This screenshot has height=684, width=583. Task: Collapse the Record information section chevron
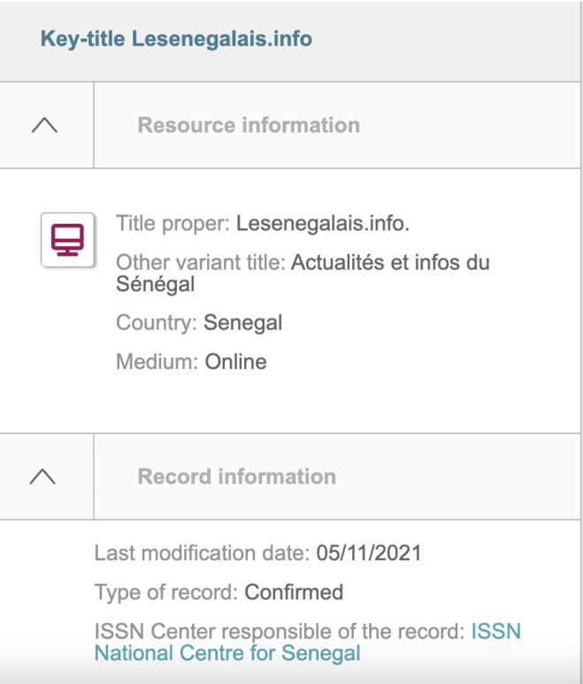tap(42, 476)
